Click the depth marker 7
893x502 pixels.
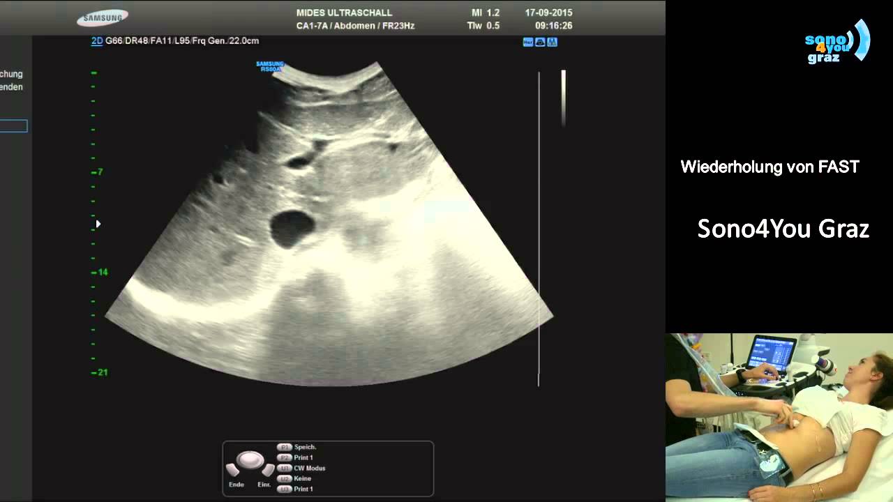(x=98, y=172)
